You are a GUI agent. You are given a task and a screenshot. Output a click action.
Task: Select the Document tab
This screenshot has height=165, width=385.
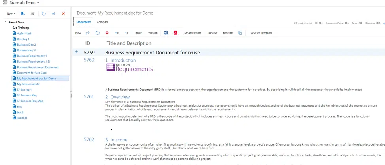pyautogui.click(x=83, y=22)
